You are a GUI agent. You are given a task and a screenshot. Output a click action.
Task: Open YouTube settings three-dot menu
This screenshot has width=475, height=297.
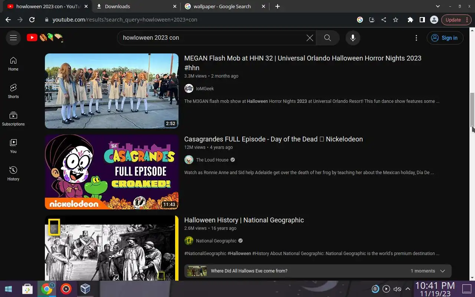click(x=416, y=38)
